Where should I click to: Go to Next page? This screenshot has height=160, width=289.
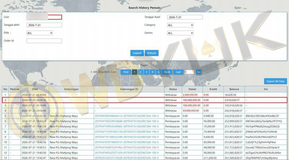167,72
